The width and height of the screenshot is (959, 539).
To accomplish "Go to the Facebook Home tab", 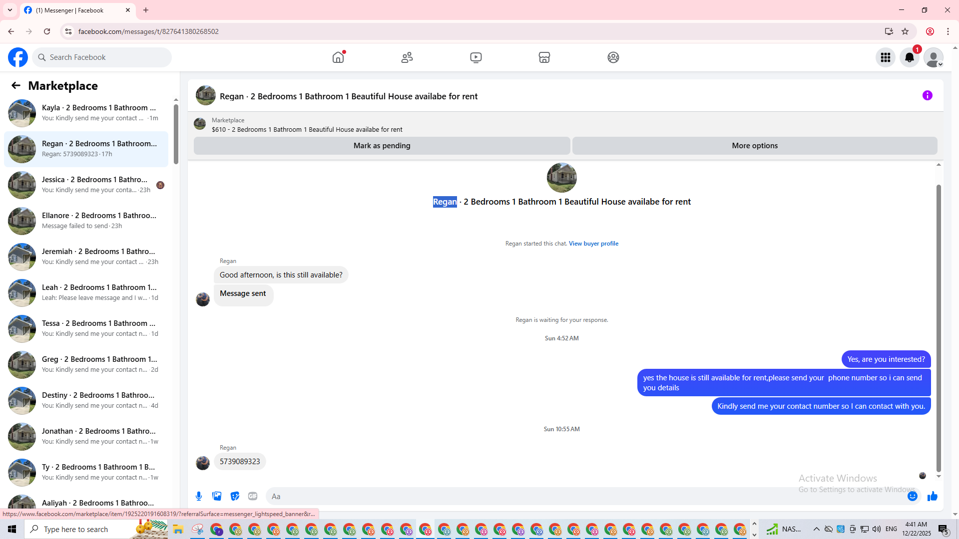I will [x=338, y=57].
